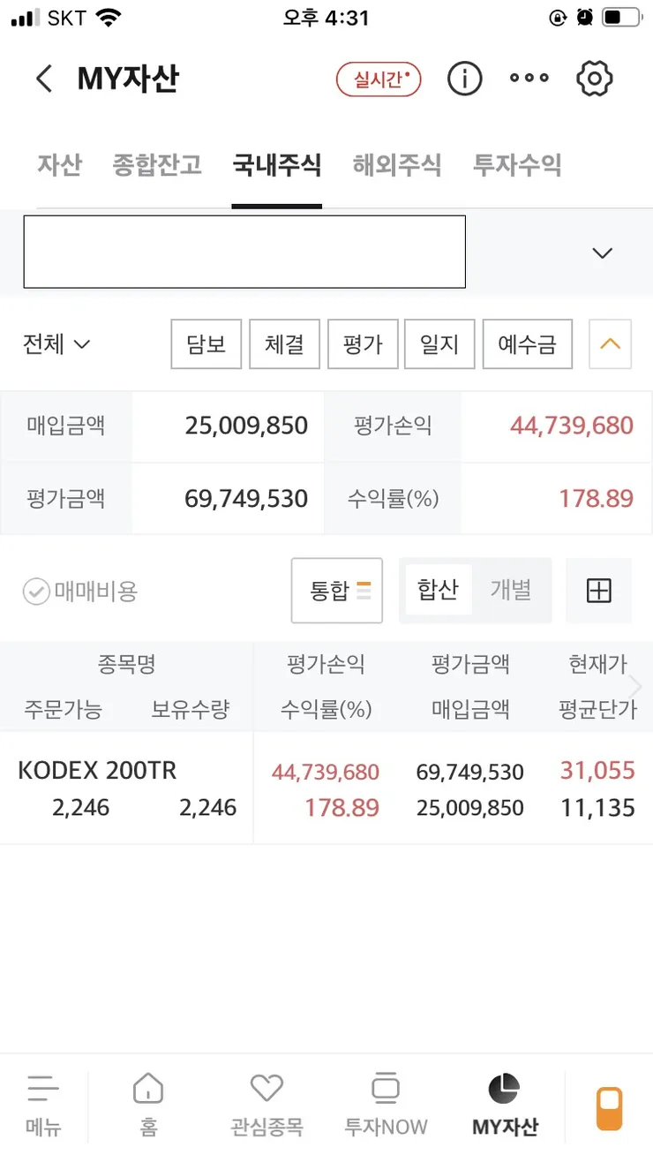Open settings gear icon
Viewport: 653px width, 1162px height.
pos(595,79)
